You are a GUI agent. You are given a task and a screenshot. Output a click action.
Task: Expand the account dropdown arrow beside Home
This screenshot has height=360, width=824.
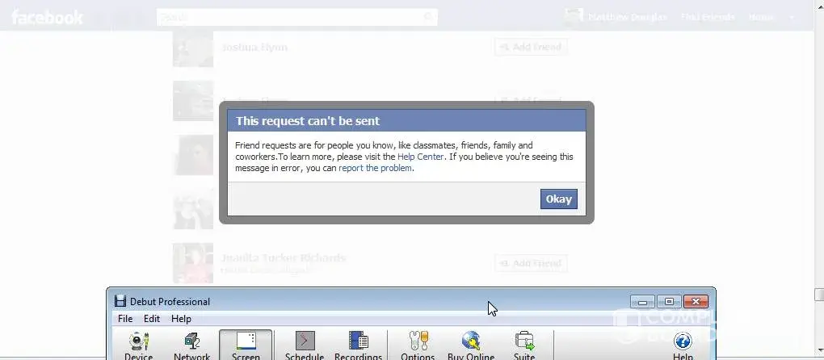[x=792, y=17]
